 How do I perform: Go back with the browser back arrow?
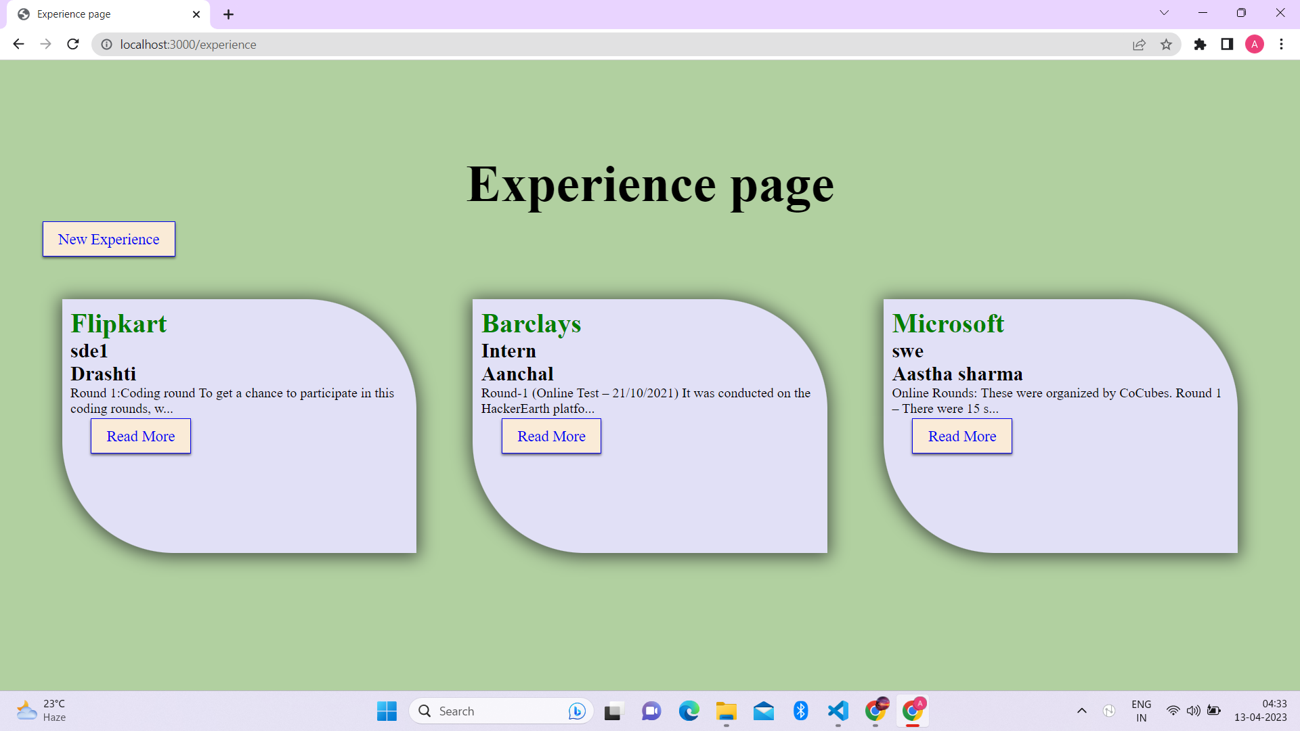[18, 45]
